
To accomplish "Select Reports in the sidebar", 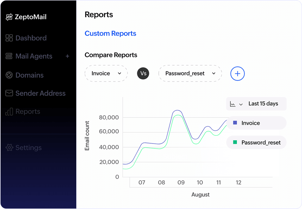I will pyautogui.click(x=28, y=112).
